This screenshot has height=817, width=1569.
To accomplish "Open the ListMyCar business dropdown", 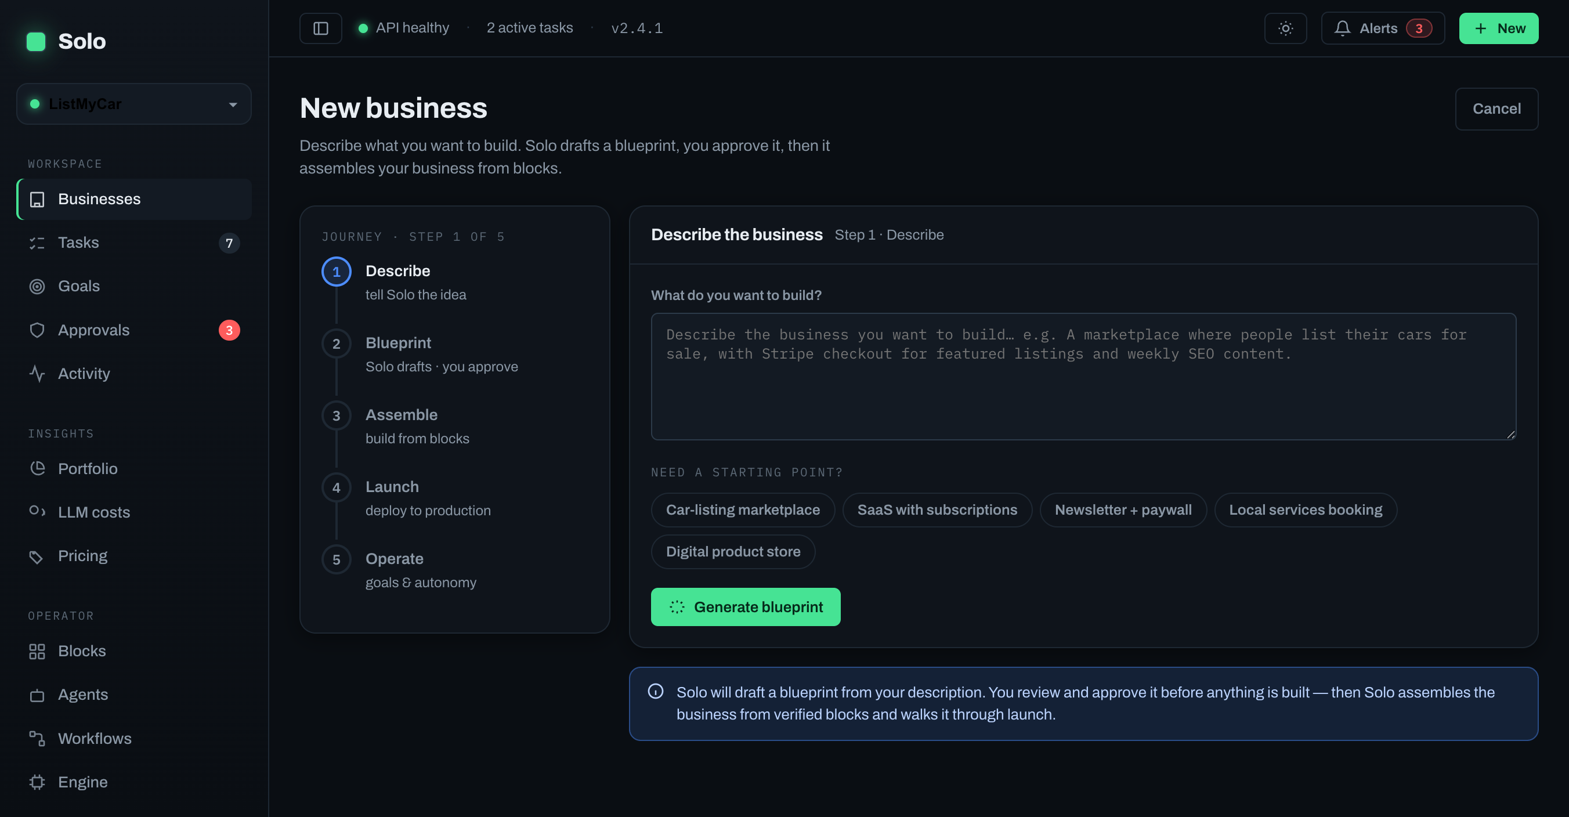I will click(134, 103).
